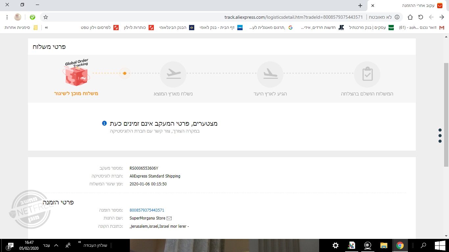Click the blue info icon beside tracking message

tap(104, 123)
